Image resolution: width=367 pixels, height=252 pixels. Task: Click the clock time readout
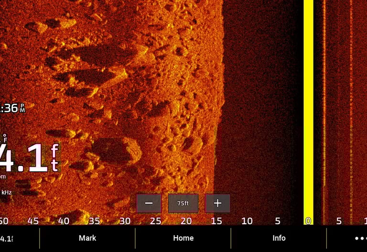tap(12, 108)
